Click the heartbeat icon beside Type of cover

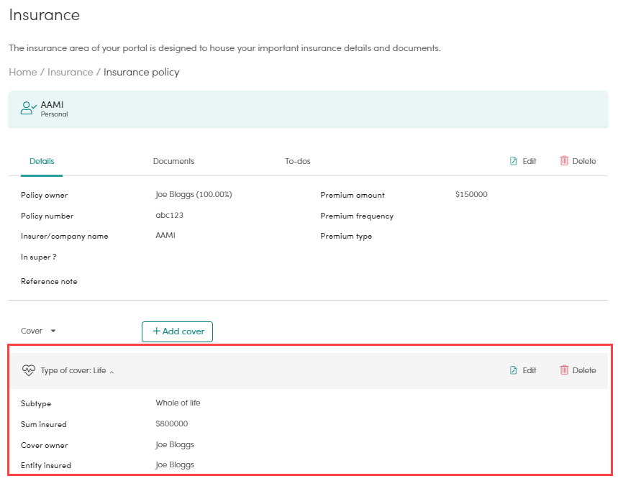[29, 371]
